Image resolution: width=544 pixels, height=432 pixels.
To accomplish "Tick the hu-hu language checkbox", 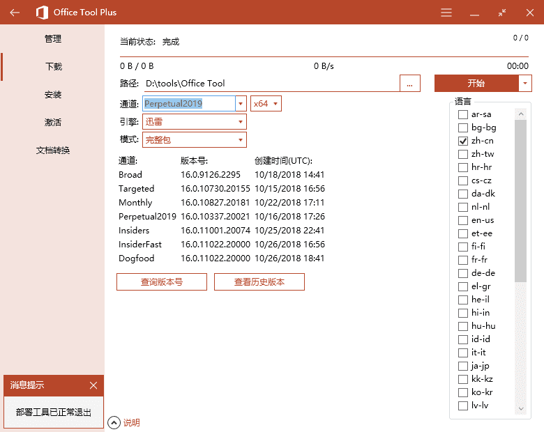I will click(x=463, y=326).
